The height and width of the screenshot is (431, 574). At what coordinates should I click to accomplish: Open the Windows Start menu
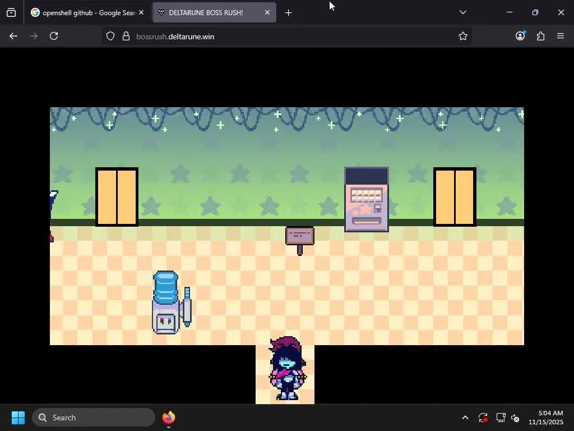[18, 418]
